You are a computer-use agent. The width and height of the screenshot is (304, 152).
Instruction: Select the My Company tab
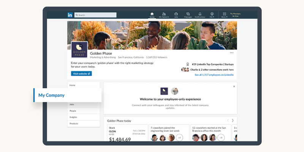[68, 95]
